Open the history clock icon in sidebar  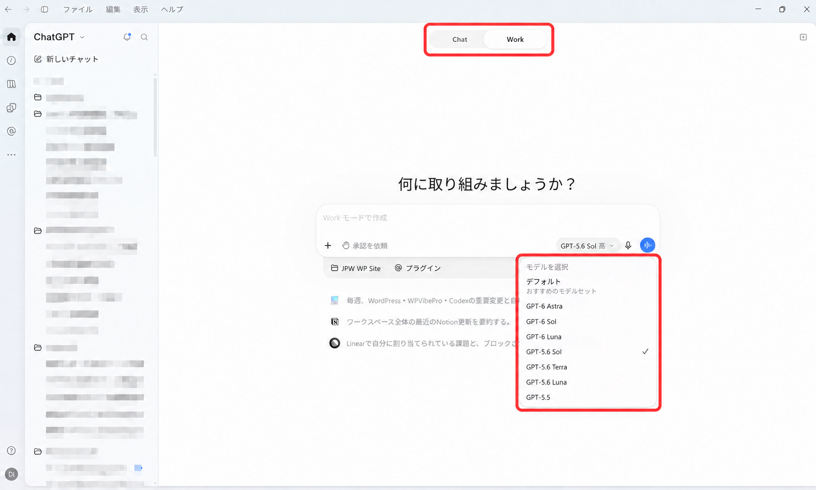click(12, 60)
